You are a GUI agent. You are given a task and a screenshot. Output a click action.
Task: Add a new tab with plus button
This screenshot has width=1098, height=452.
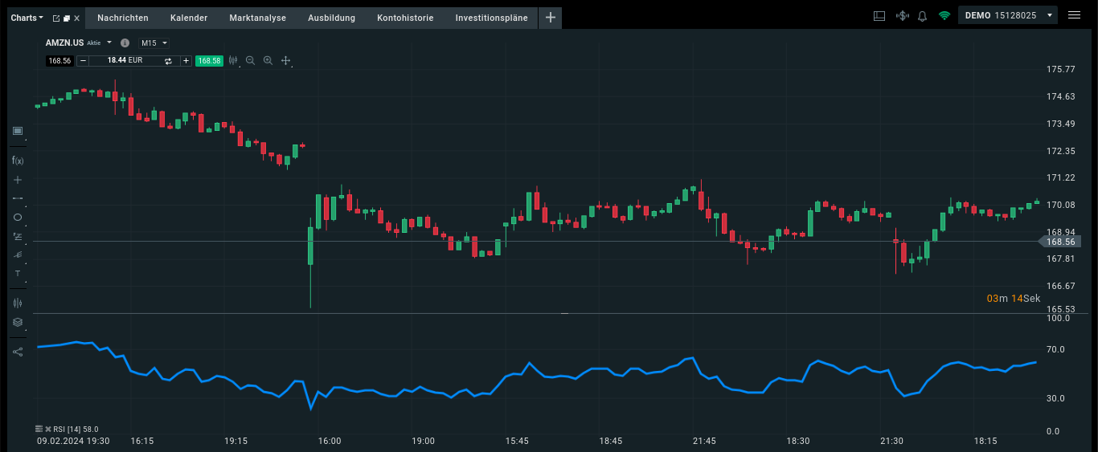tap(551, 18)
